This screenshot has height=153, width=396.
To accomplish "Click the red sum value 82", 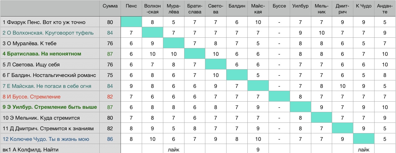I will pos(110,96).
